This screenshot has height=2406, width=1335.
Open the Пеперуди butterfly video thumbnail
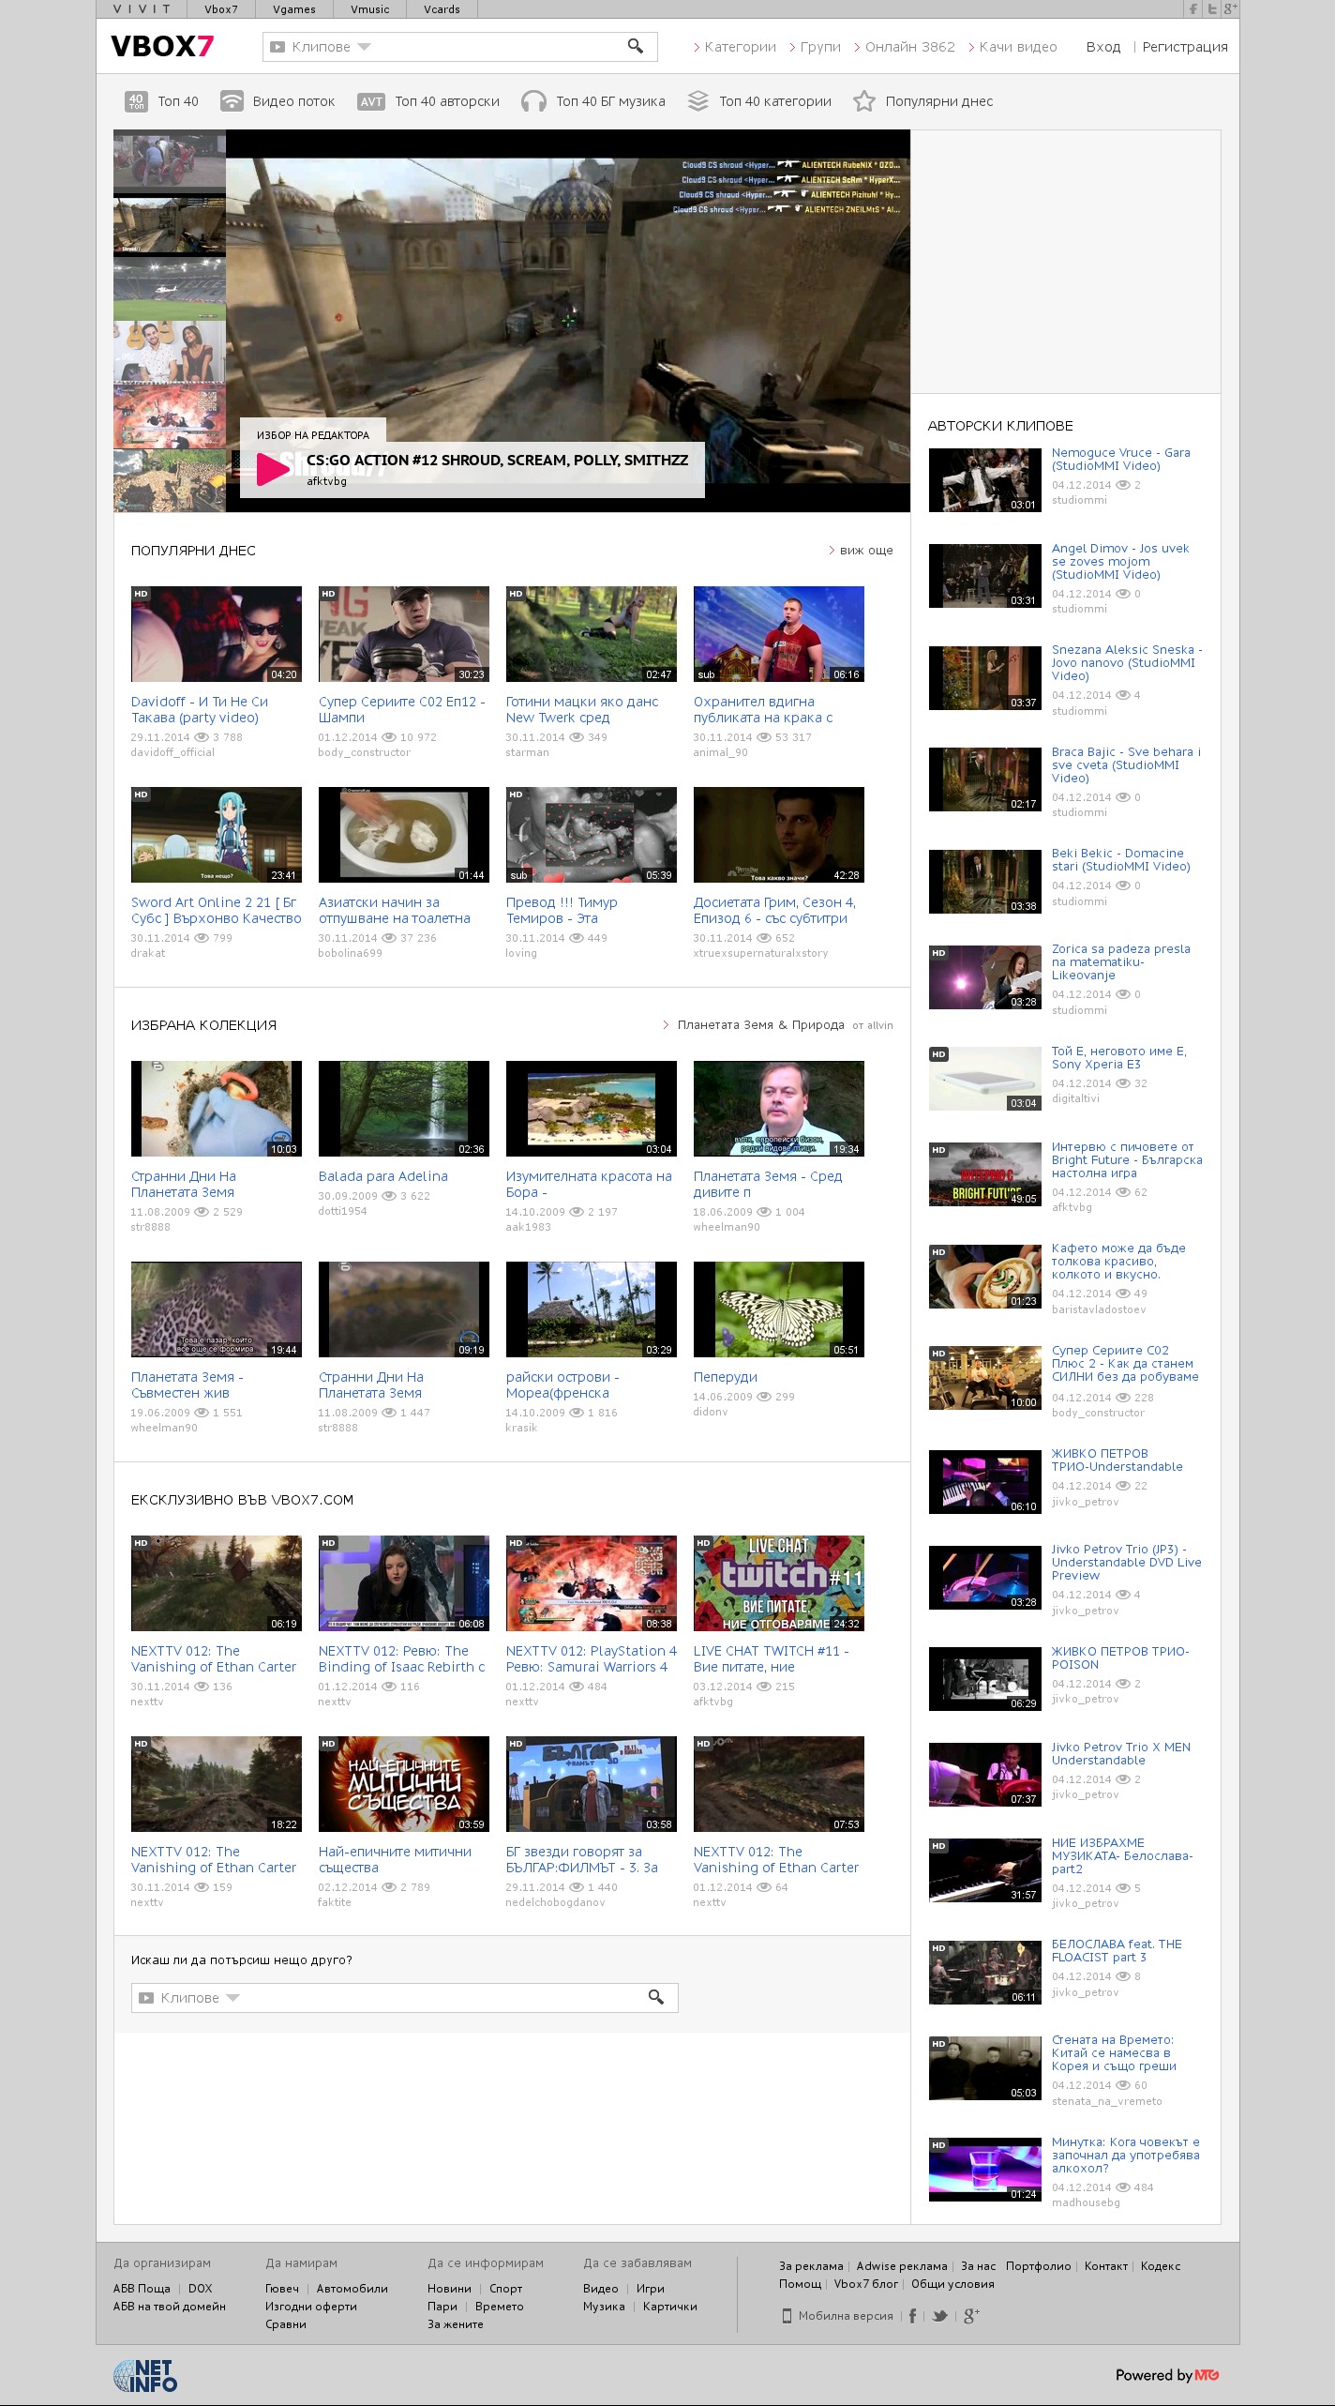778,1309
